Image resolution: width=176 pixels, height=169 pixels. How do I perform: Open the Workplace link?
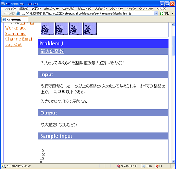pos(16,28)
